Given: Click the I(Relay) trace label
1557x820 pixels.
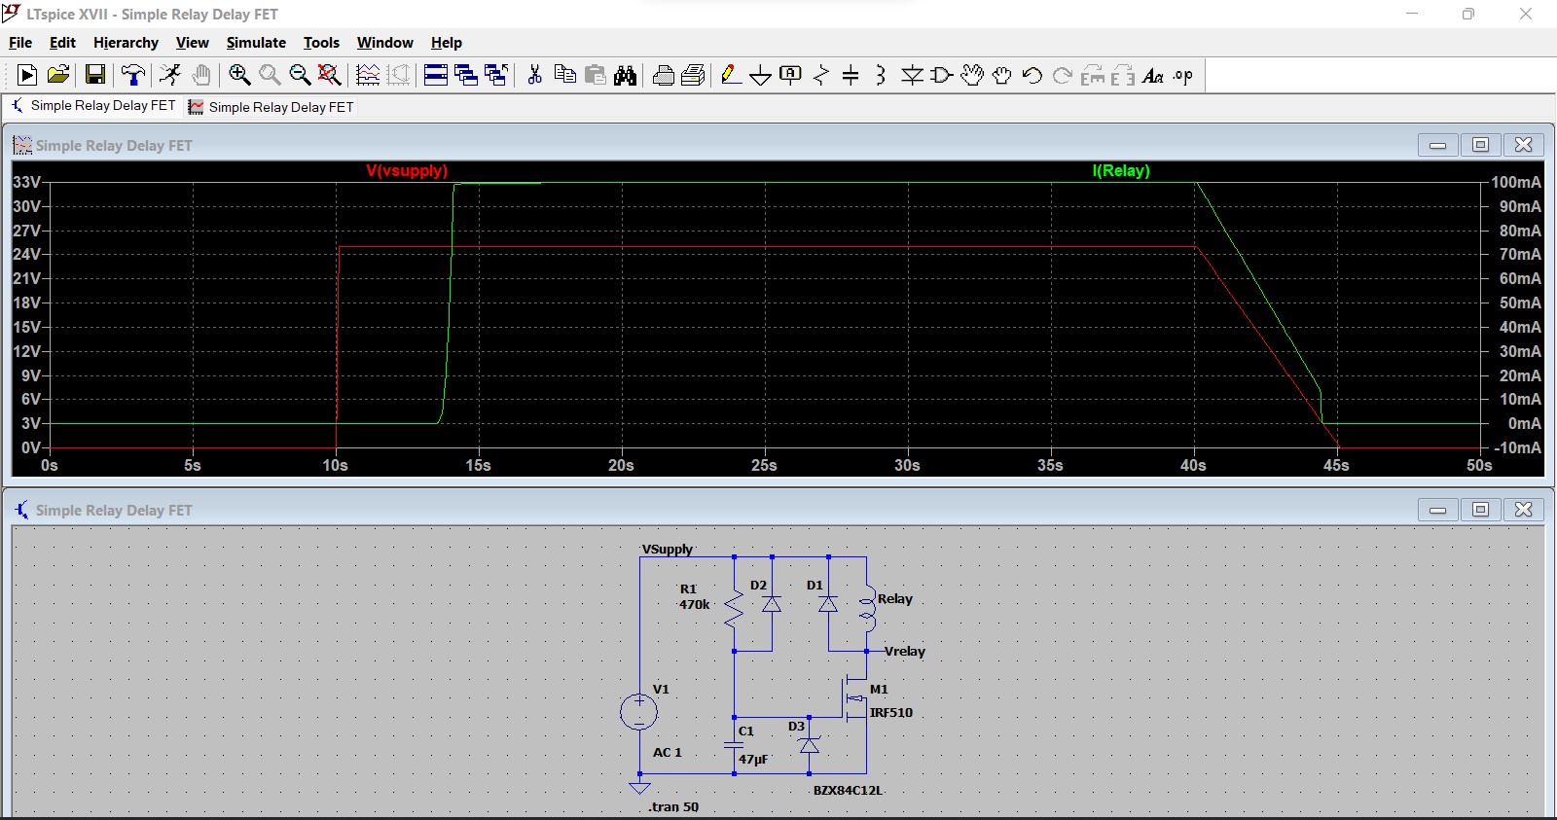Looking at the screenshot, I should pyautogui.click(x=1121, y=170).
